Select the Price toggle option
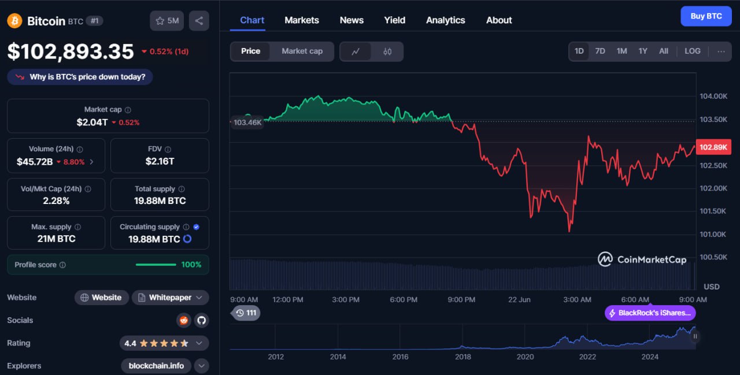This screenshot has height=375, width=740. click(251, 51)
